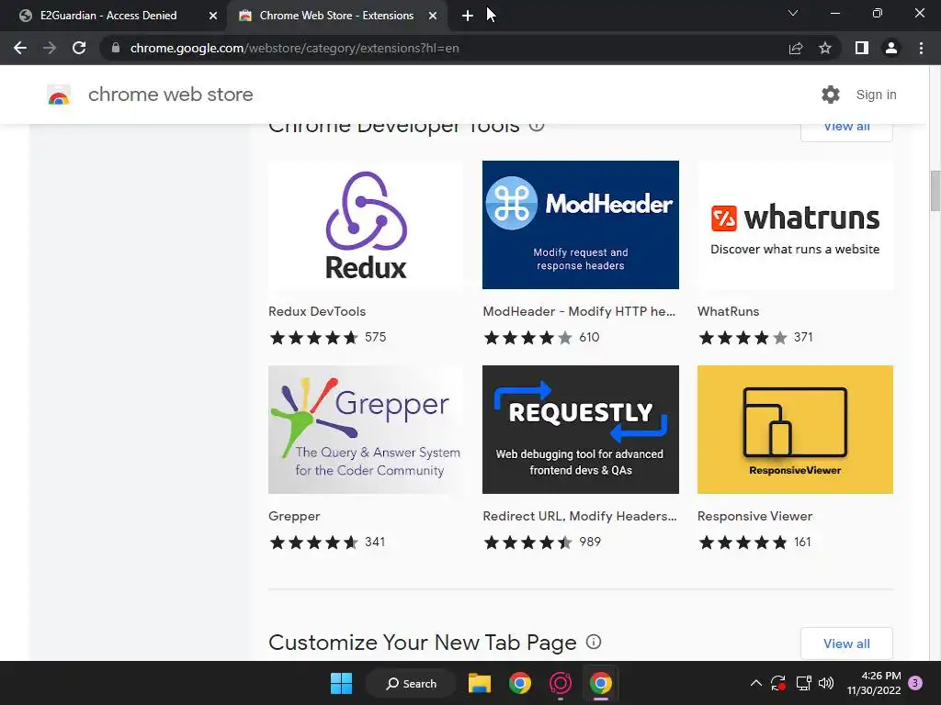This screenshot has width=941, height=705.
Task: Open ModHeader extension thumbnail
Action: [x=581, y=225]
